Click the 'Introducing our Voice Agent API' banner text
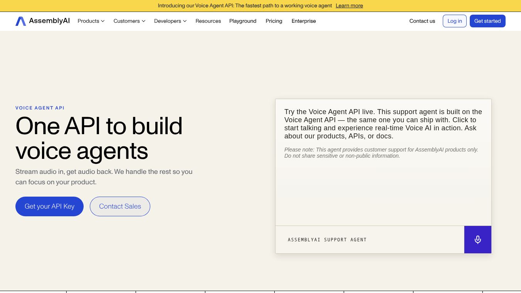 click(x=245, y=6)
